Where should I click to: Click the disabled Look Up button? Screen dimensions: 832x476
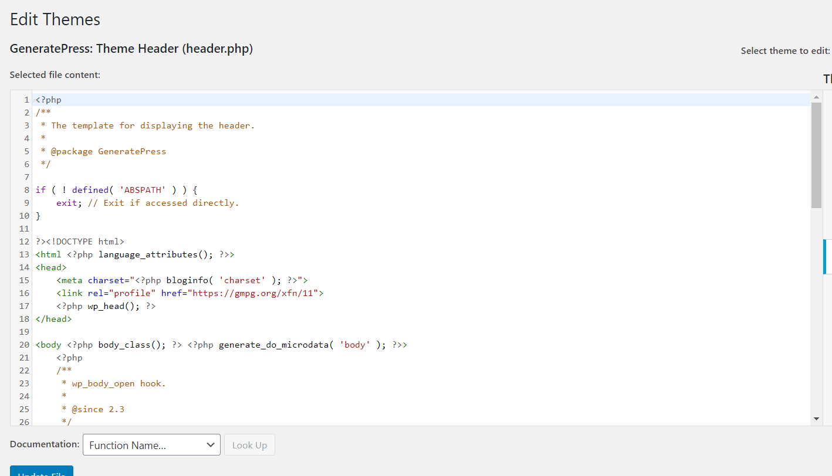pyautogui.click(x=249, y=445)
